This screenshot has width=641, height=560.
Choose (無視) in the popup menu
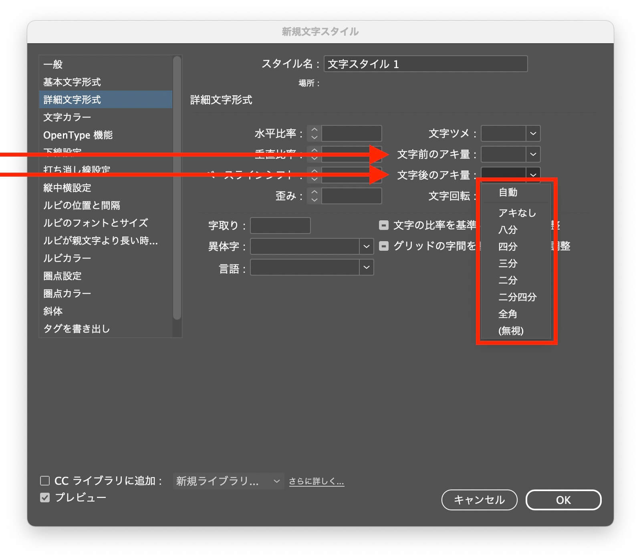tap(511, 330)
